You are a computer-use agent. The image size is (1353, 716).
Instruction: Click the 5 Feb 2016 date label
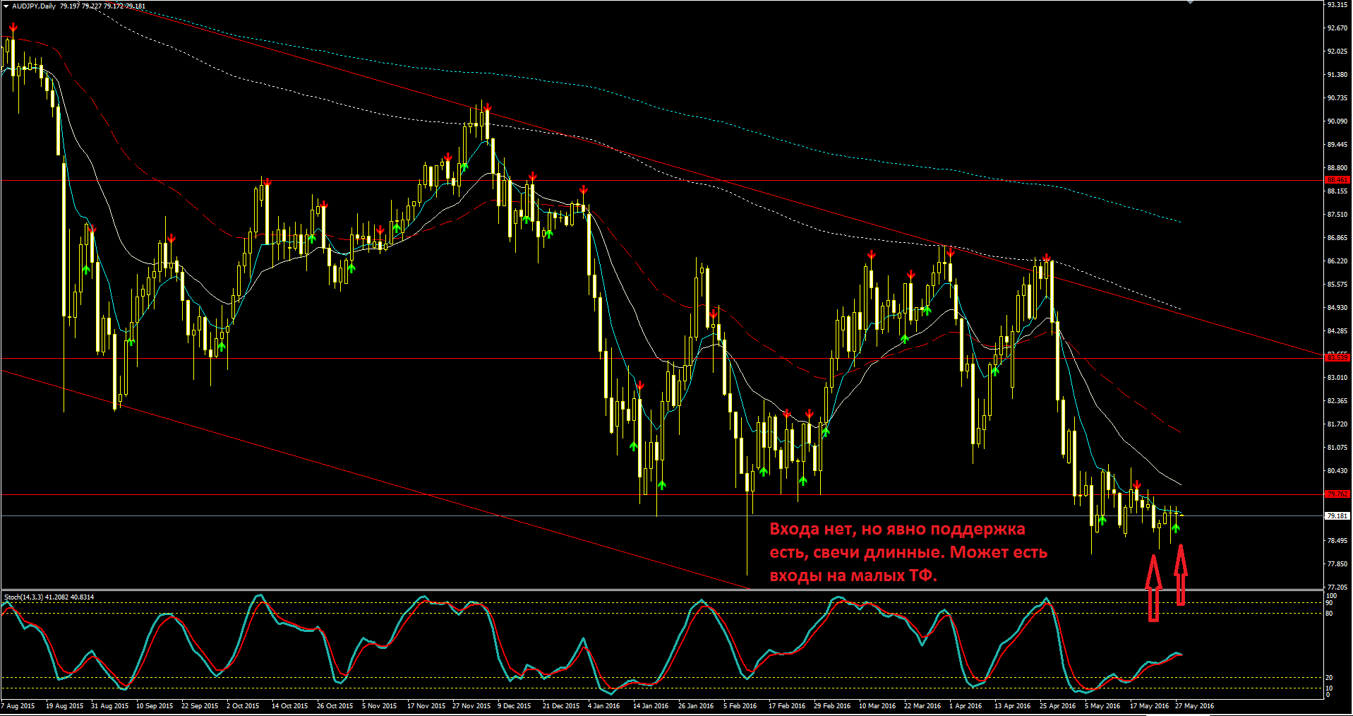[740, 706]
